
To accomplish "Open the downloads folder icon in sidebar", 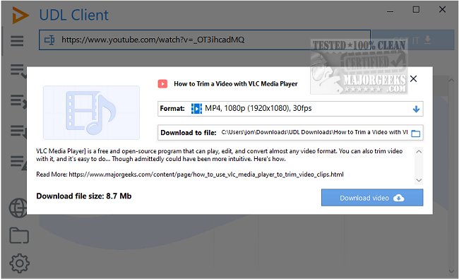I will (19, 235).
